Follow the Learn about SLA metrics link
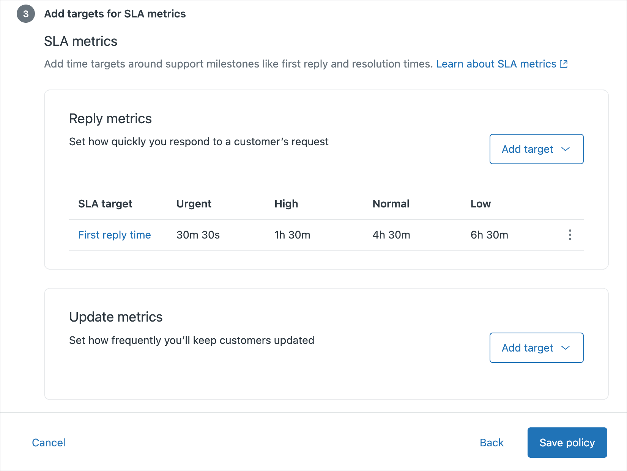Screen dimensions: 627x471 tap(496, 64)
